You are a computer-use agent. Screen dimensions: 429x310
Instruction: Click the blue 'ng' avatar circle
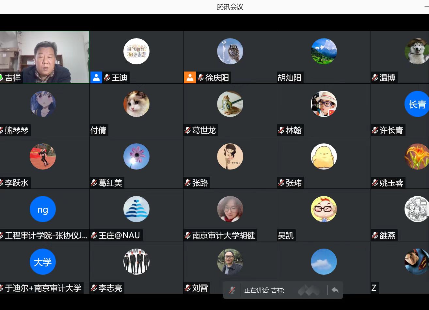(43, 209)
